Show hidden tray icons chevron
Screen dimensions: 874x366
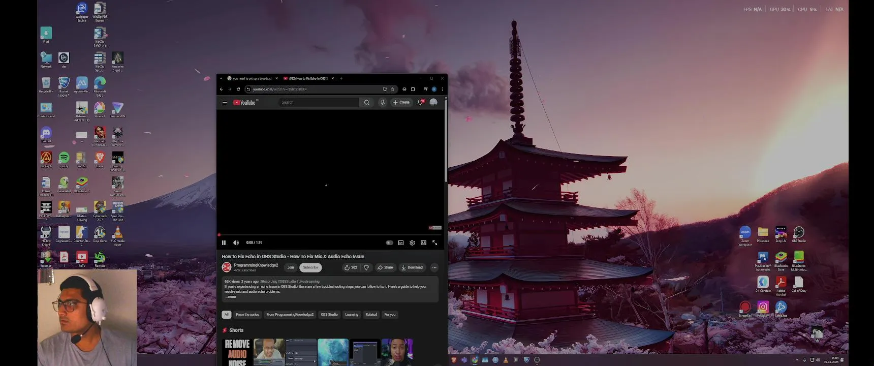pyautogui.click(x=797, y=360)
